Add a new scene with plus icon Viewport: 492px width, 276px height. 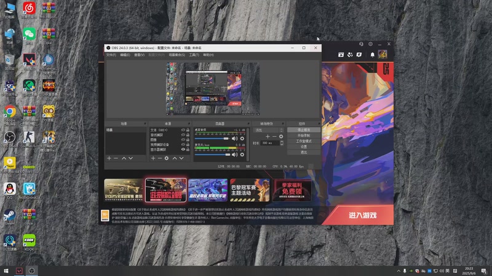click(109, 158)
